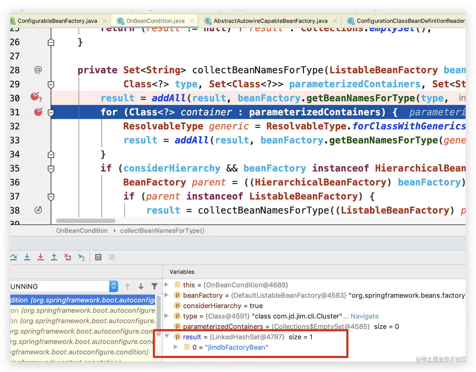Click the Run to Cursor icon

tap(81, 257)
